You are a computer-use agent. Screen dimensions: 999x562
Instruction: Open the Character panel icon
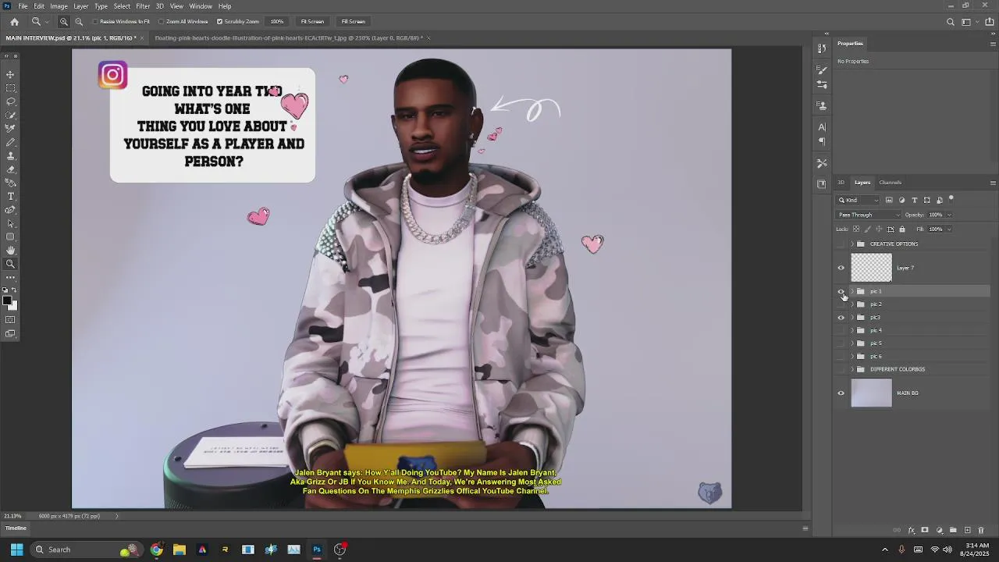[822, 126]
